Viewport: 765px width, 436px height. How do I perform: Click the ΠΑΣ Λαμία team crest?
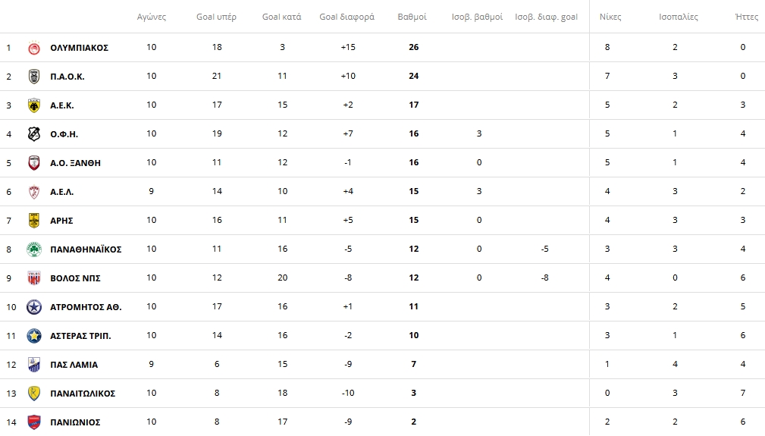[x=33, y=364]
